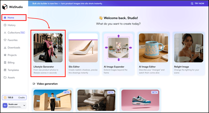
Task: Click 'Extend images beyond the frame' text
Action: point(115,71)
